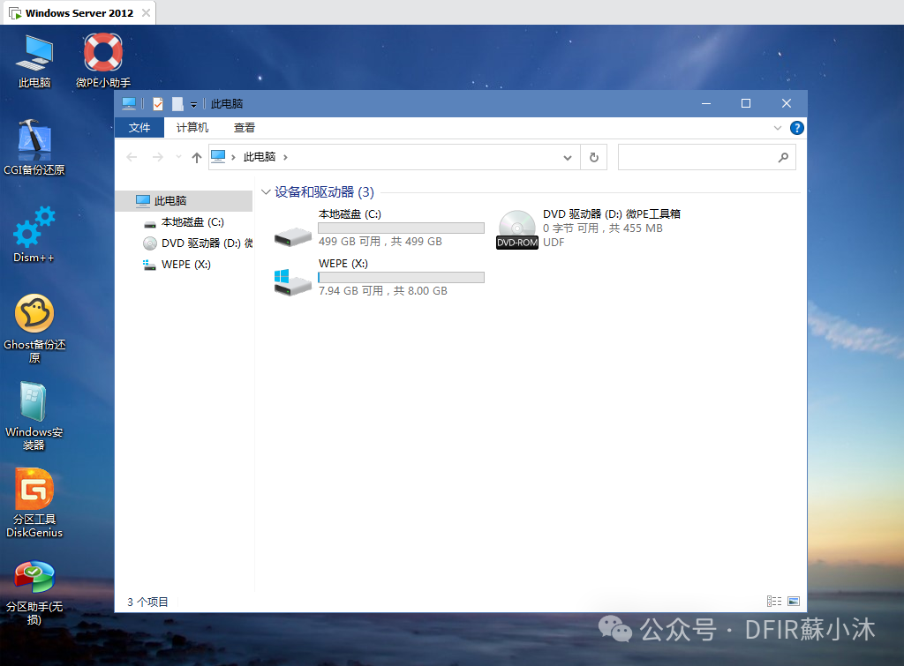Open the 文件 ribbon tab
This screenshot has width=904, height=666.
pyautogui.click(x=139, y=127)
